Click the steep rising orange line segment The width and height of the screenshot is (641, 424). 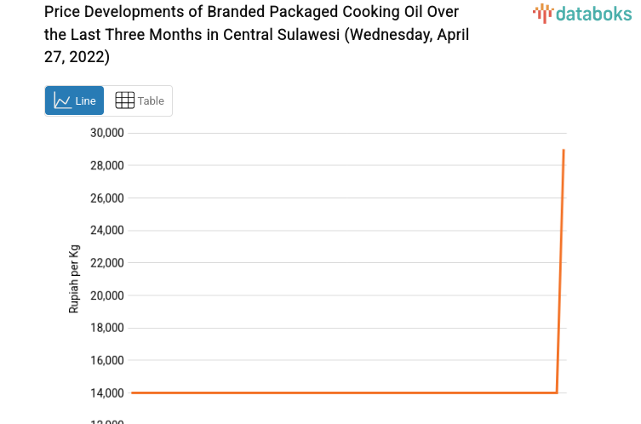tap(560, 272)
